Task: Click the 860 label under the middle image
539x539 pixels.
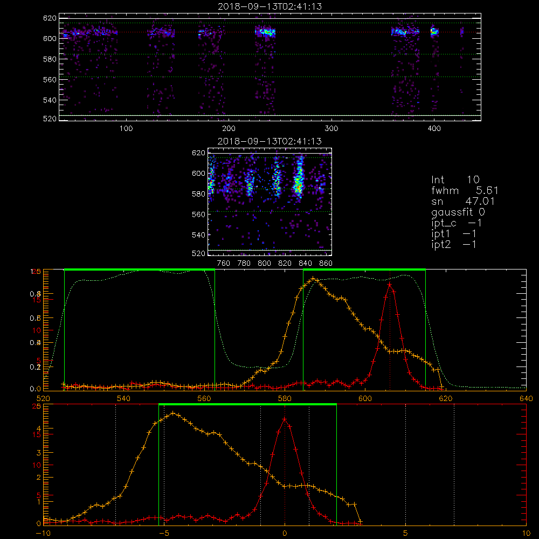Action: click(326, 264)
